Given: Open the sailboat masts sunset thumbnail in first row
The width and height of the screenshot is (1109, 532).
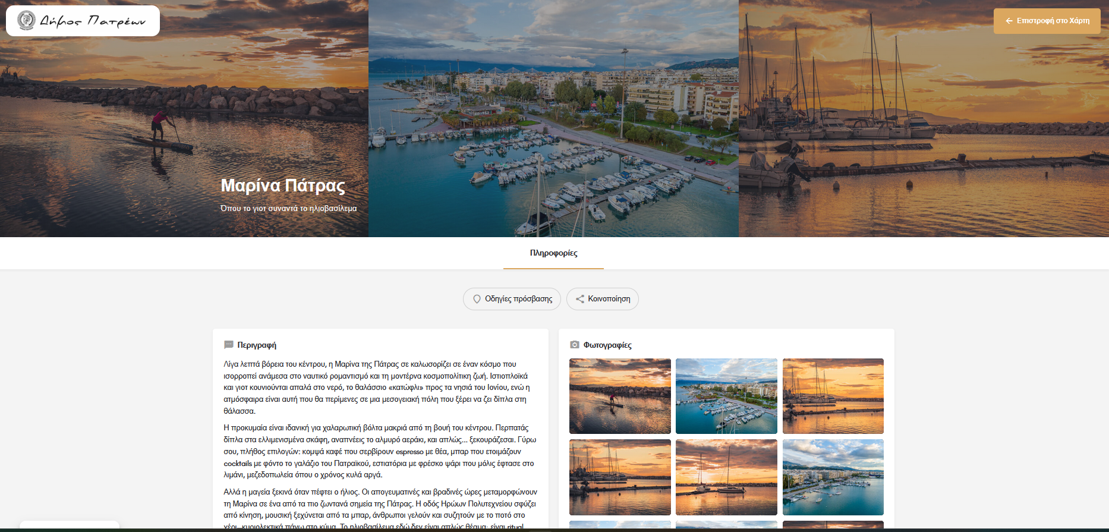Looking at the screenshot, I should (x=833, y=396).
